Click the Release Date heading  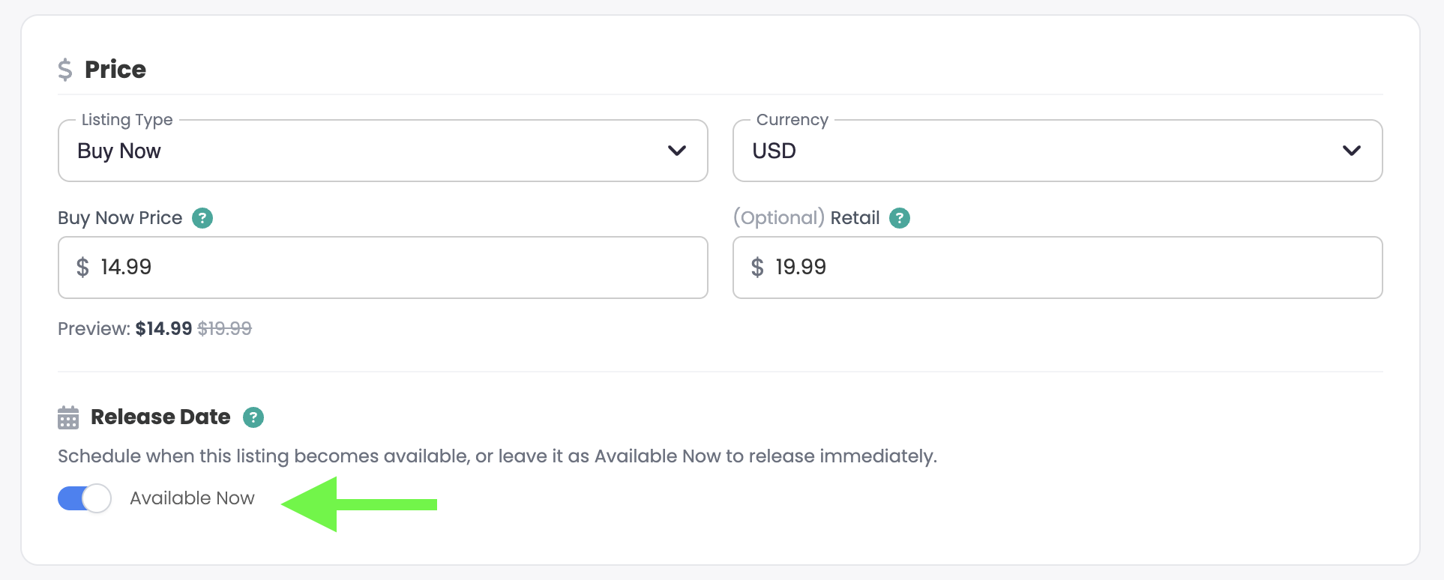tap(160, 417)
